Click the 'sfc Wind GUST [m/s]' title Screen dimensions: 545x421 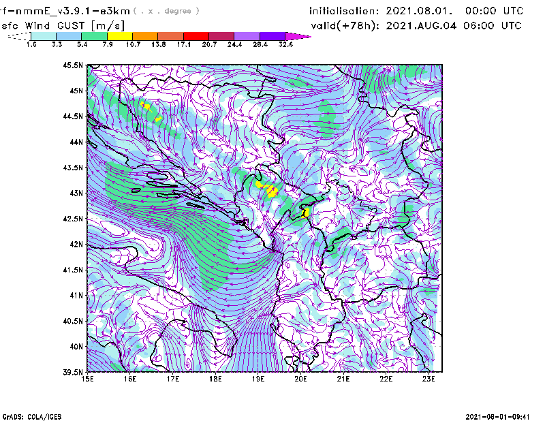63,26
